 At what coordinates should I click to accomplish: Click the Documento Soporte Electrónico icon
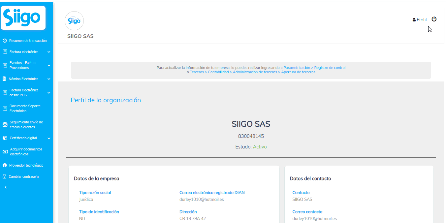[5, 109]
